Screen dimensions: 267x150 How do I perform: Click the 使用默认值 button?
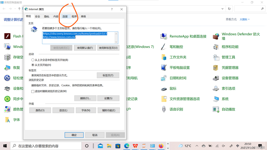pyautogui.click(x=85, y=48)
